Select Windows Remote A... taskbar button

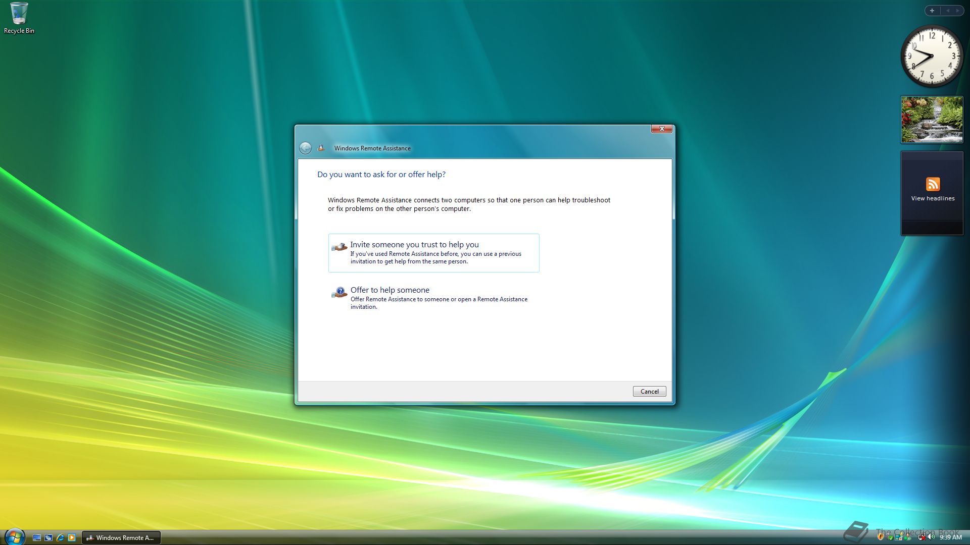[x=121, y=537]
